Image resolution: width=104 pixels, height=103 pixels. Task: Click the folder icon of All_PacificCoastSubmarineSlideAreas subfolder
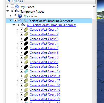coord(23,25)
